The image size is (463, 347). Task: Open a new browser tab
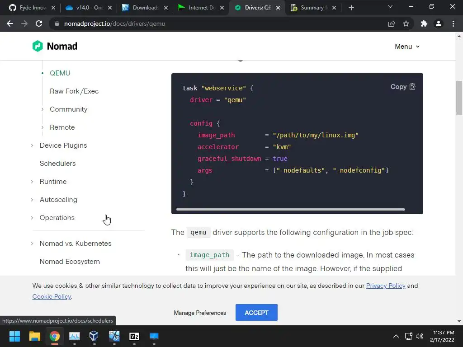(x=351, y=8)
